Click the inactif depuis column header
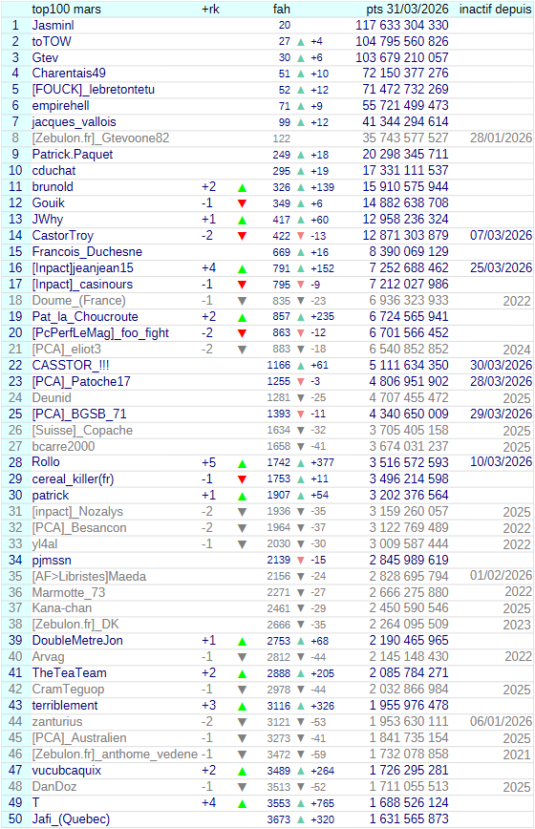535x829 pixels. [495, 9]
